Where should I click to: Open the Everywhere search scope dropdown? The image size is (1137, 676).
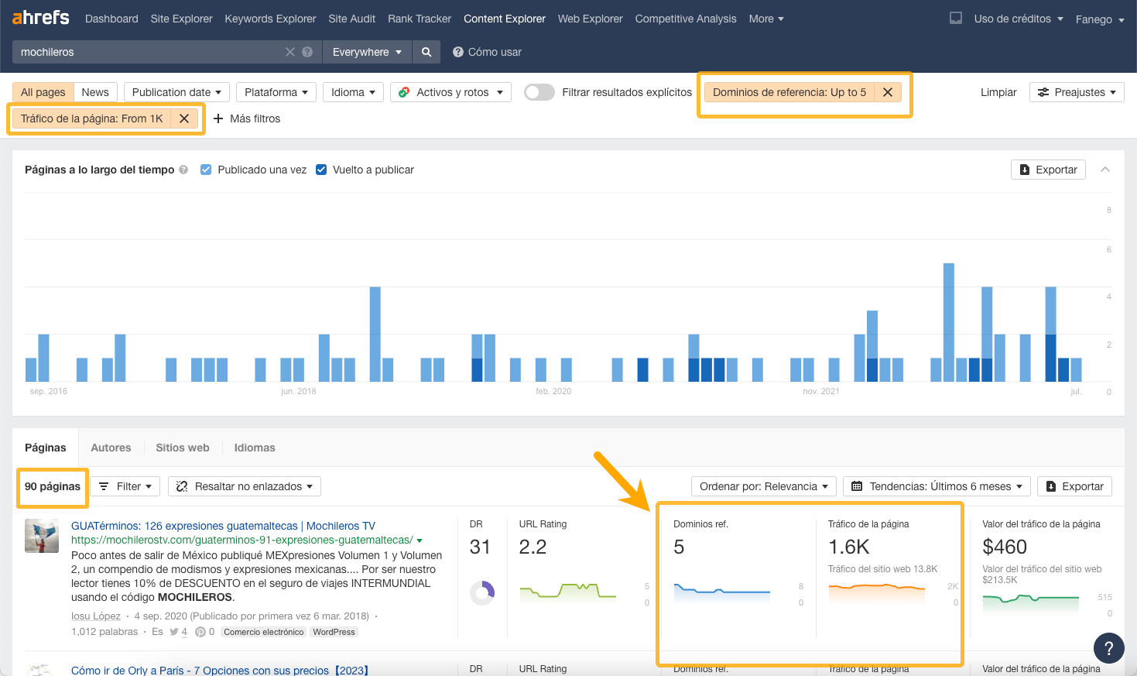point(367,51)
